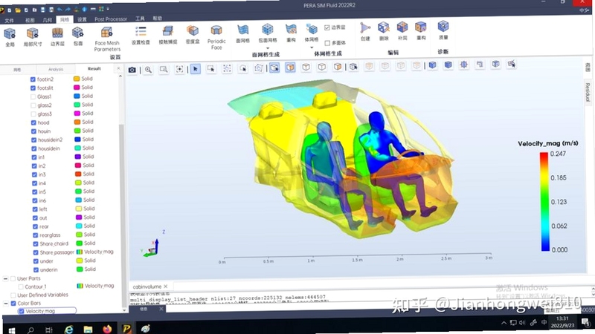Select the housidein2 tree item
Screen dimensions: 595x334
pos(50,140)
